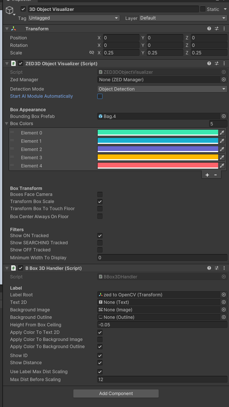Click the object picker beside Label Root

(x=223, y=295)
